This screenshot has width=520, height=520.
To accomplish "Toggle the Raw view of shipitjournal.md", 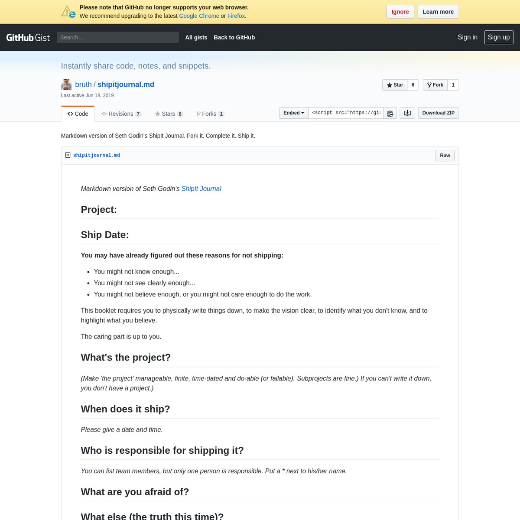I will tap(445, 155).
